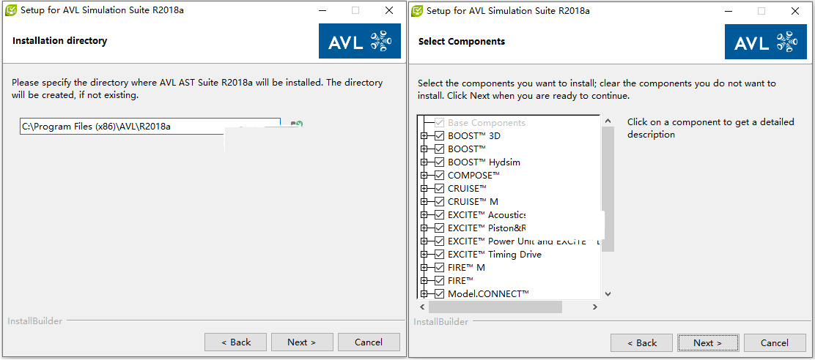This screenshot has height=360, width=815.
Task: Select the "Model.CONNECT™" label
Action: click(488, 293)
